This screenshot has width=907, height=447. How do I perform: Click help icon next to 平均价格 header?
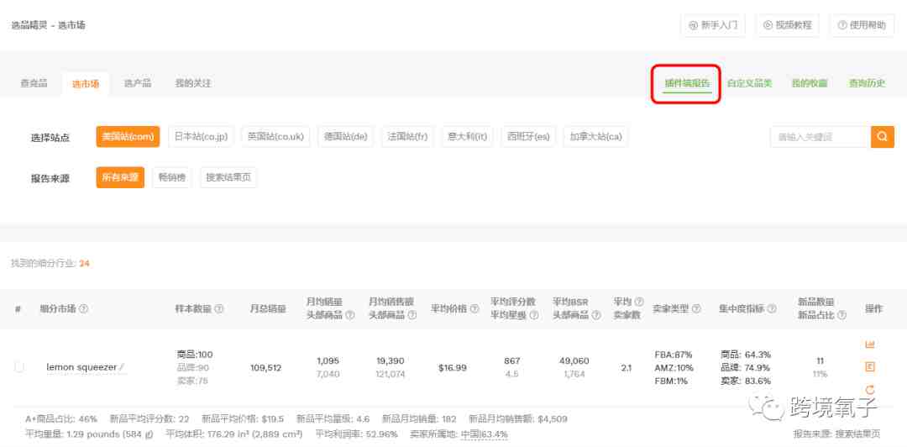click(474, 309)
